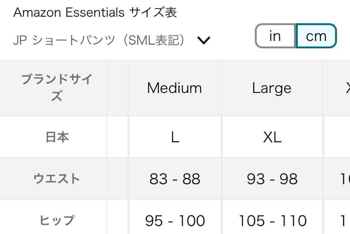Screen dimensions: 350x234
Task: Select the cm unit toggle
Action: (316, 36)
